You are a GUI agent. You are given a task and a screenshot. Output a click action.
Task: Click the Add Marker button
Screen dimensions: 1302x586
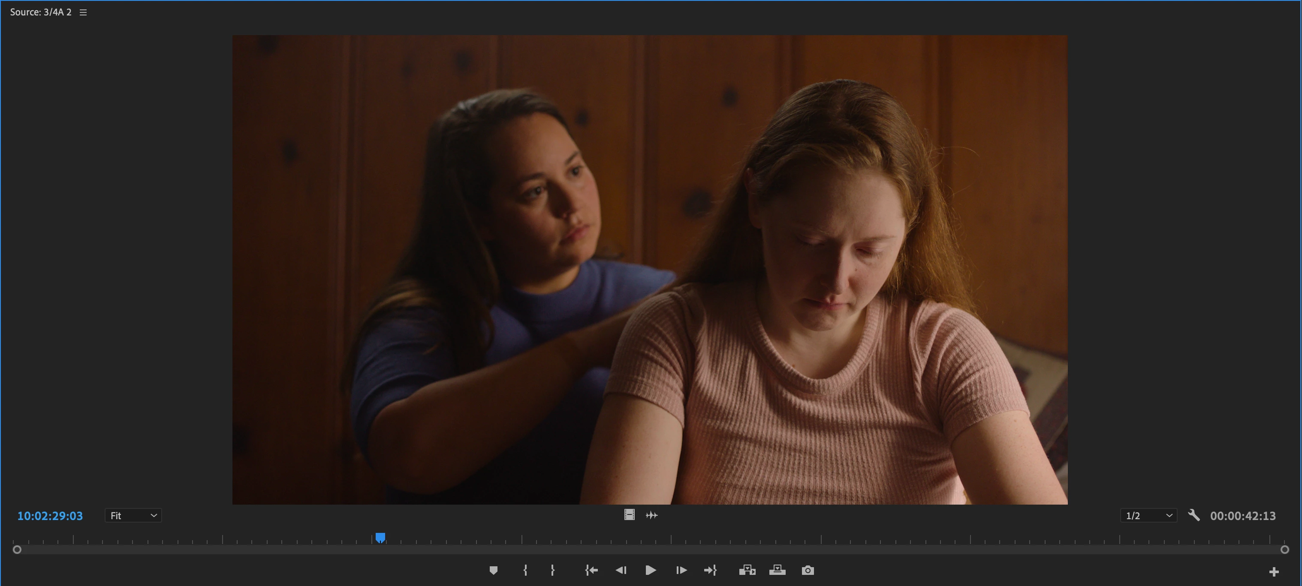tap(493, 570)
